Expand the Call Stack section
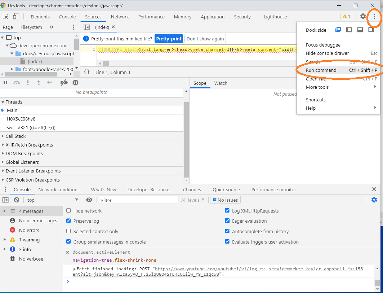The width and height of the screenshot is (383, 293). click(x=15, y=136)
